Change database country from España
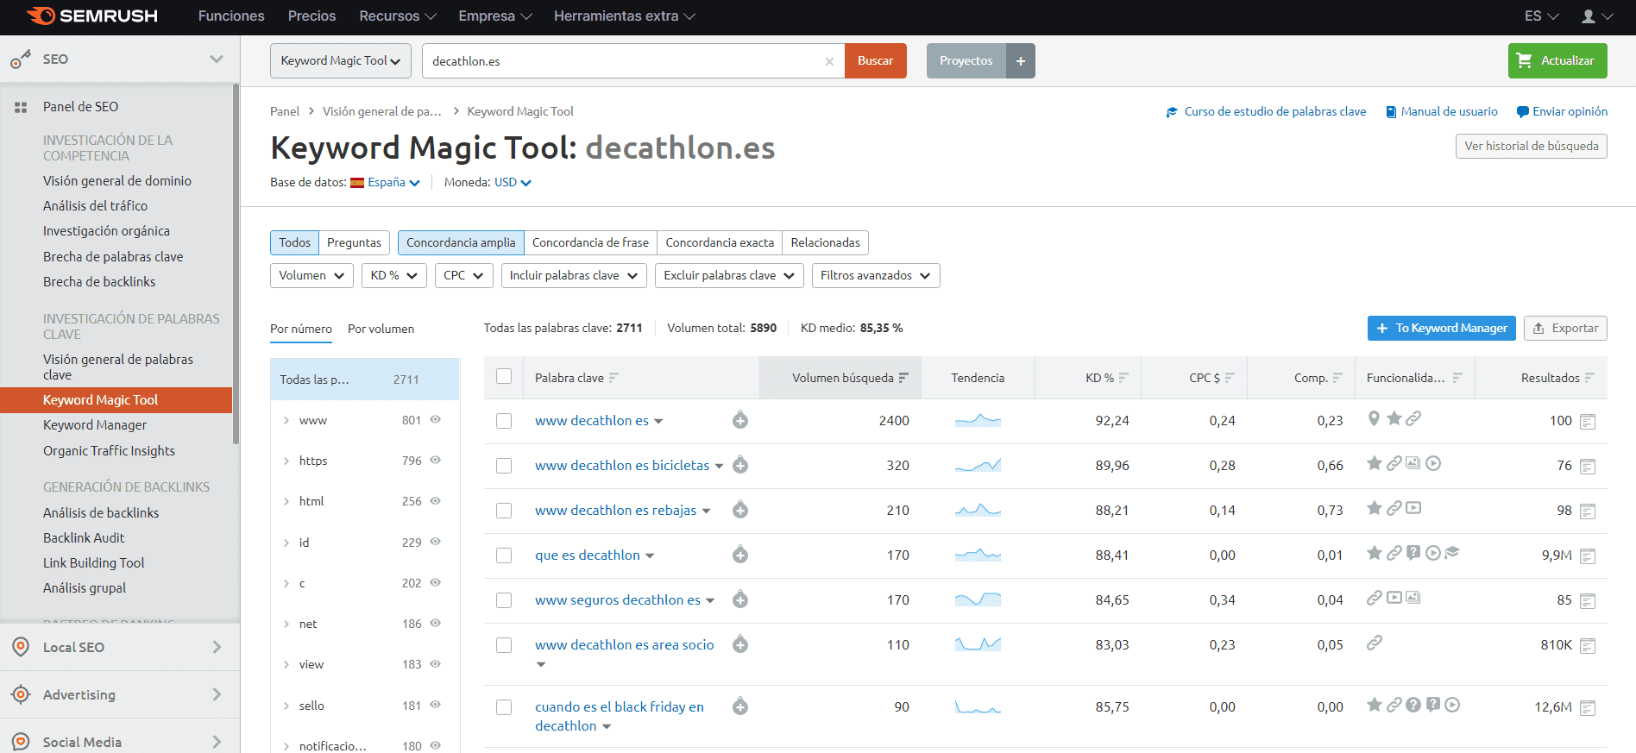 [386, 182]
